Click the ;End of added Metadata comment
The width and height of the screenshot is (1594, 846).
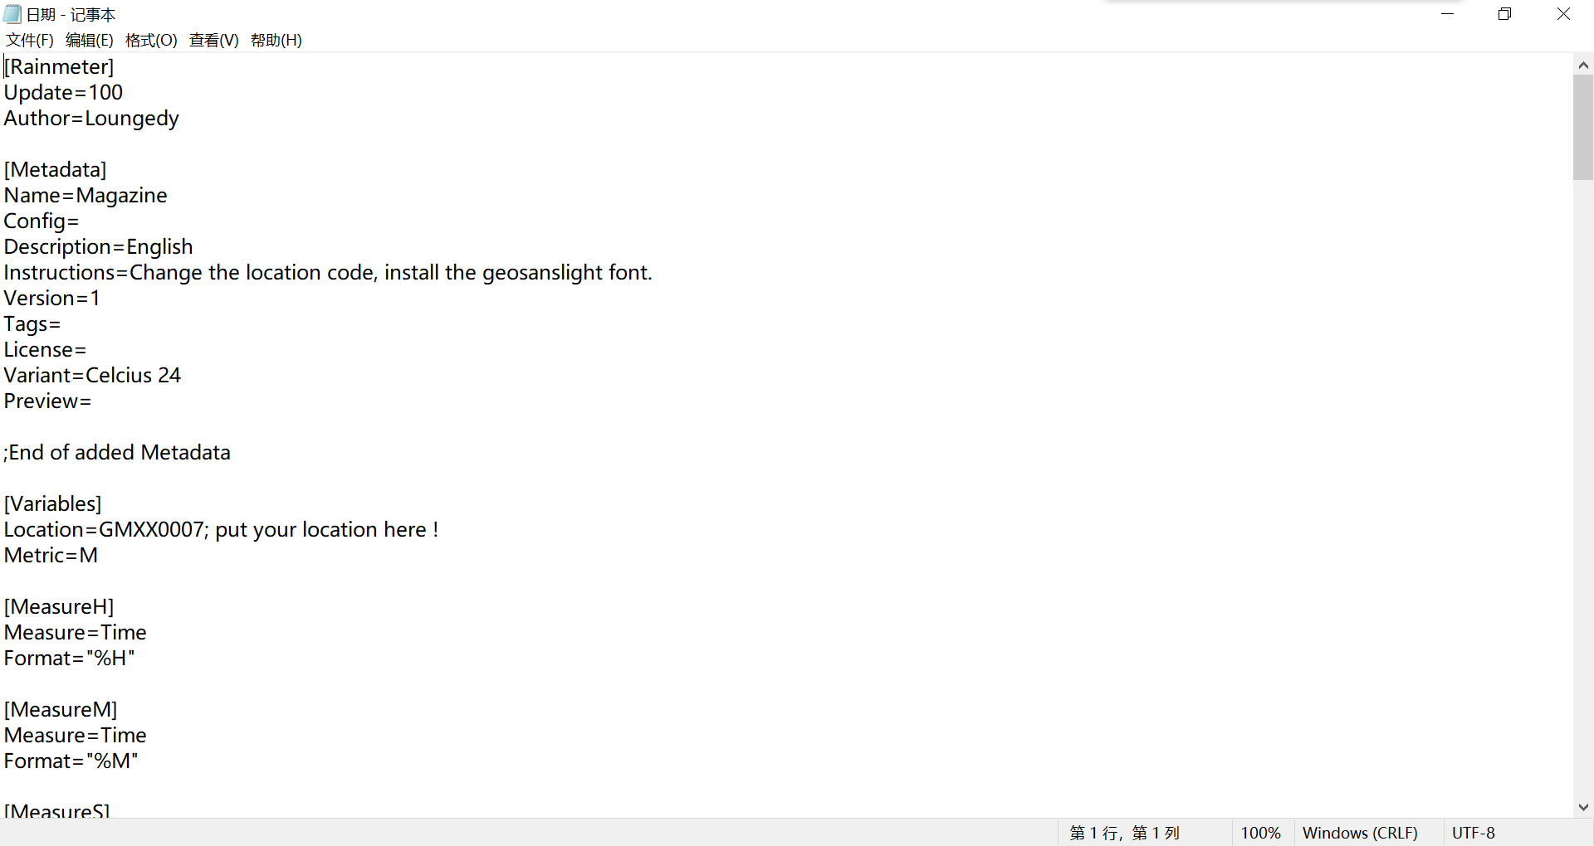[x=117, y=452]
